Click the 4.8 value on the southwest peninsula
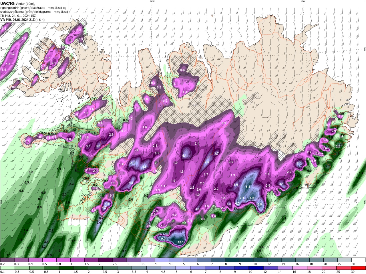This screenshot has height=274, width=366. [107, 204]
